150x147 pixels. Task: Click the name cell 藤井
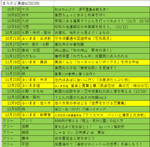(37, 139)
